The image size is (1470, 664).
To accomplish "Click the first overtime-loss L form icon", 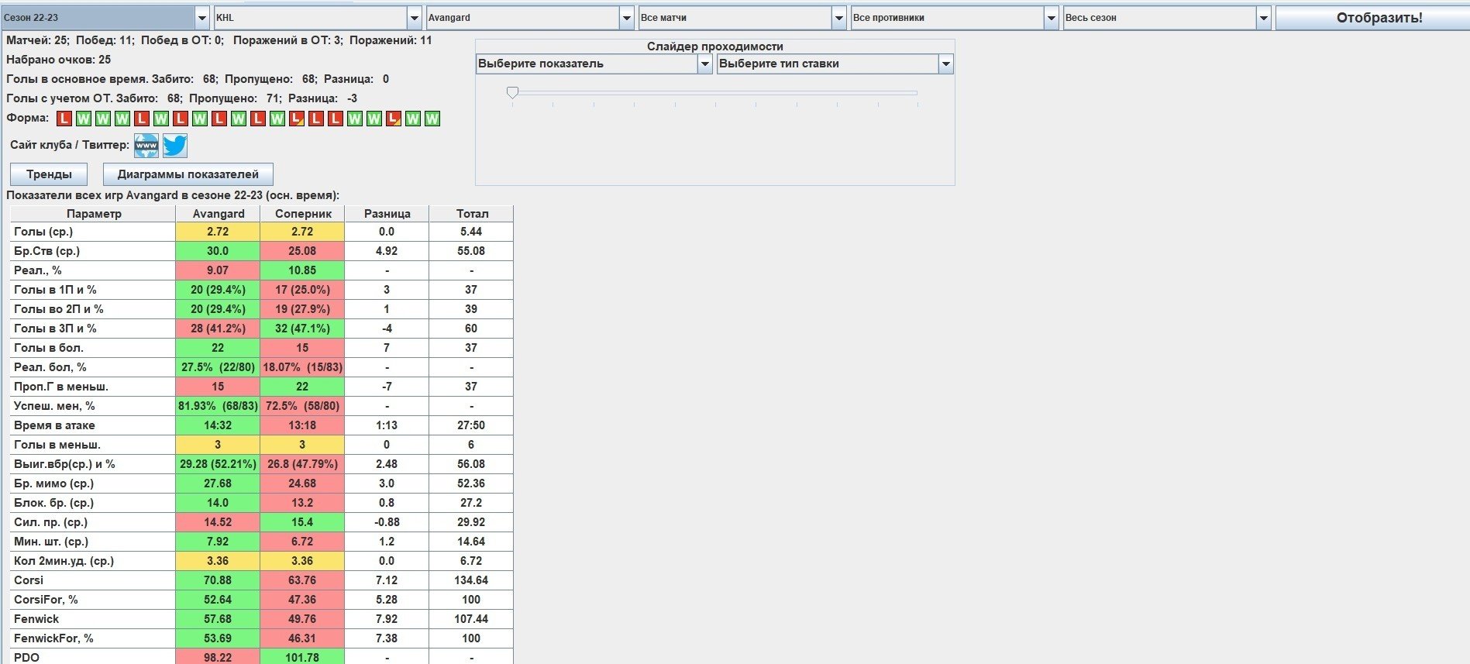I will [296, 119].
